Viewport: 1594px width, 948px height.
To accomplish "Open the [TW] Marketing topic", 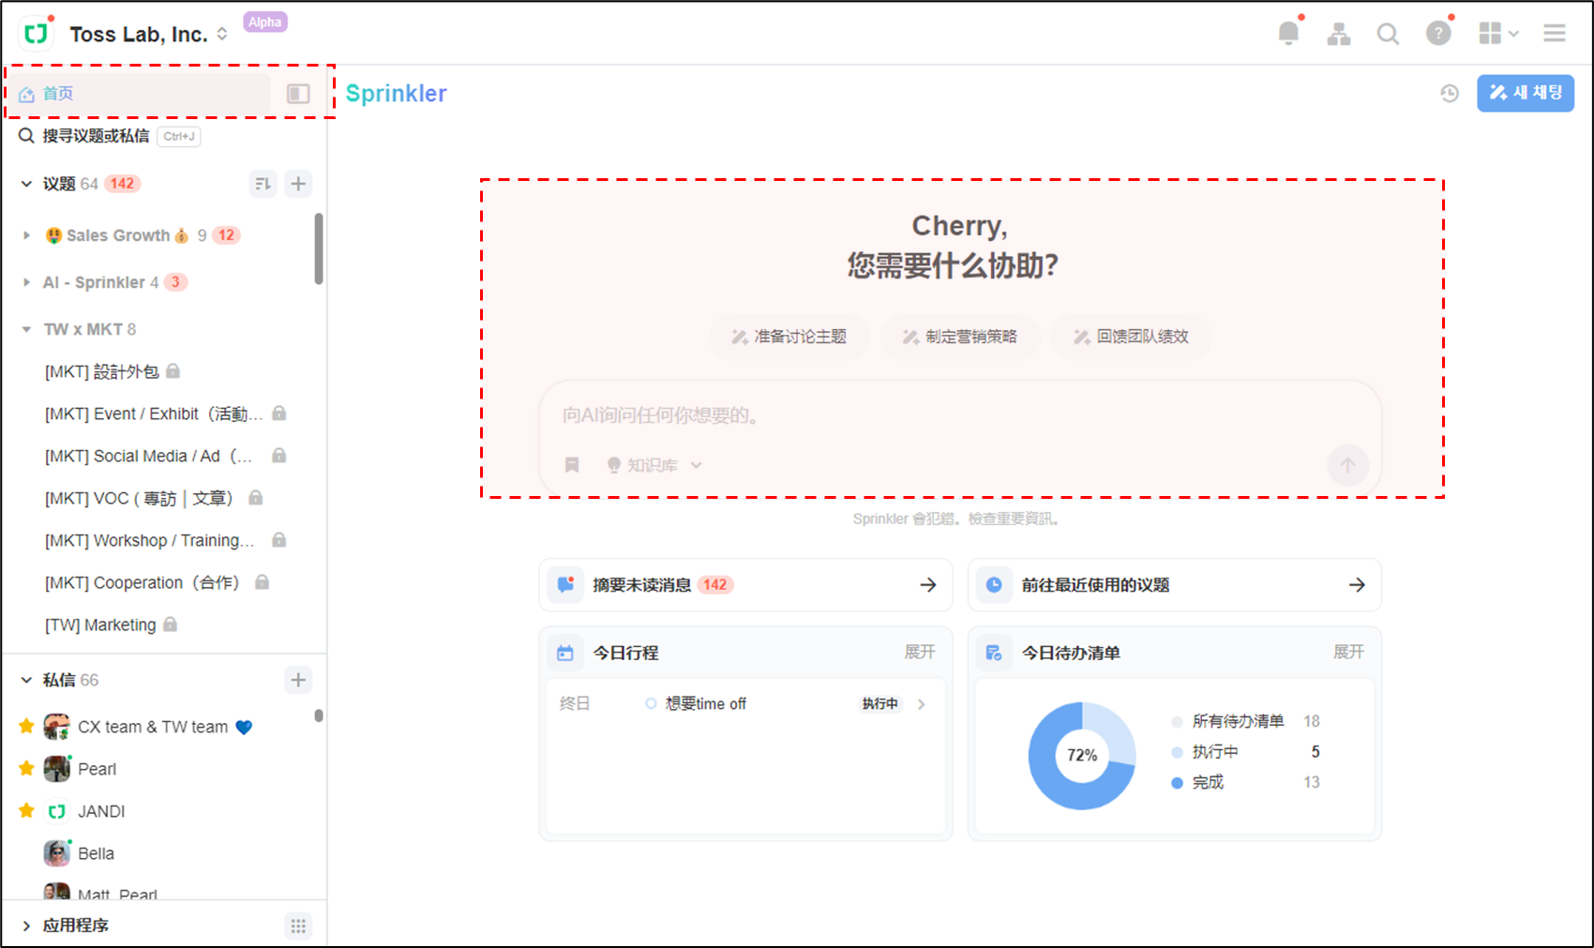I will point(111,624).
